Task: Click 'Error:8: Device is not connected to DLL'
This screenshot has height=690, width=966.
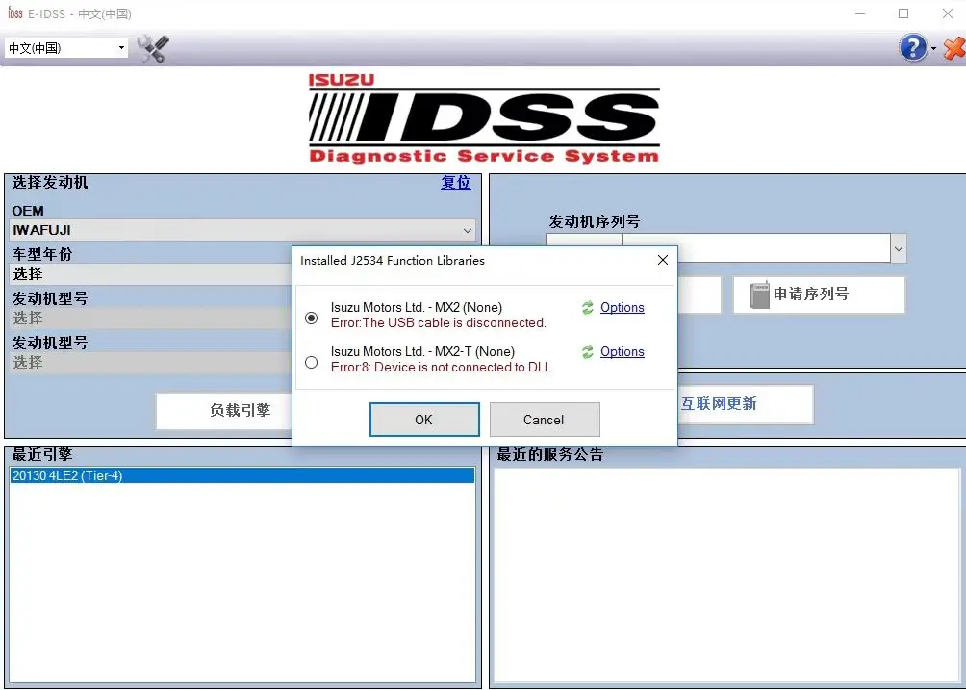Action: point(441,368)
